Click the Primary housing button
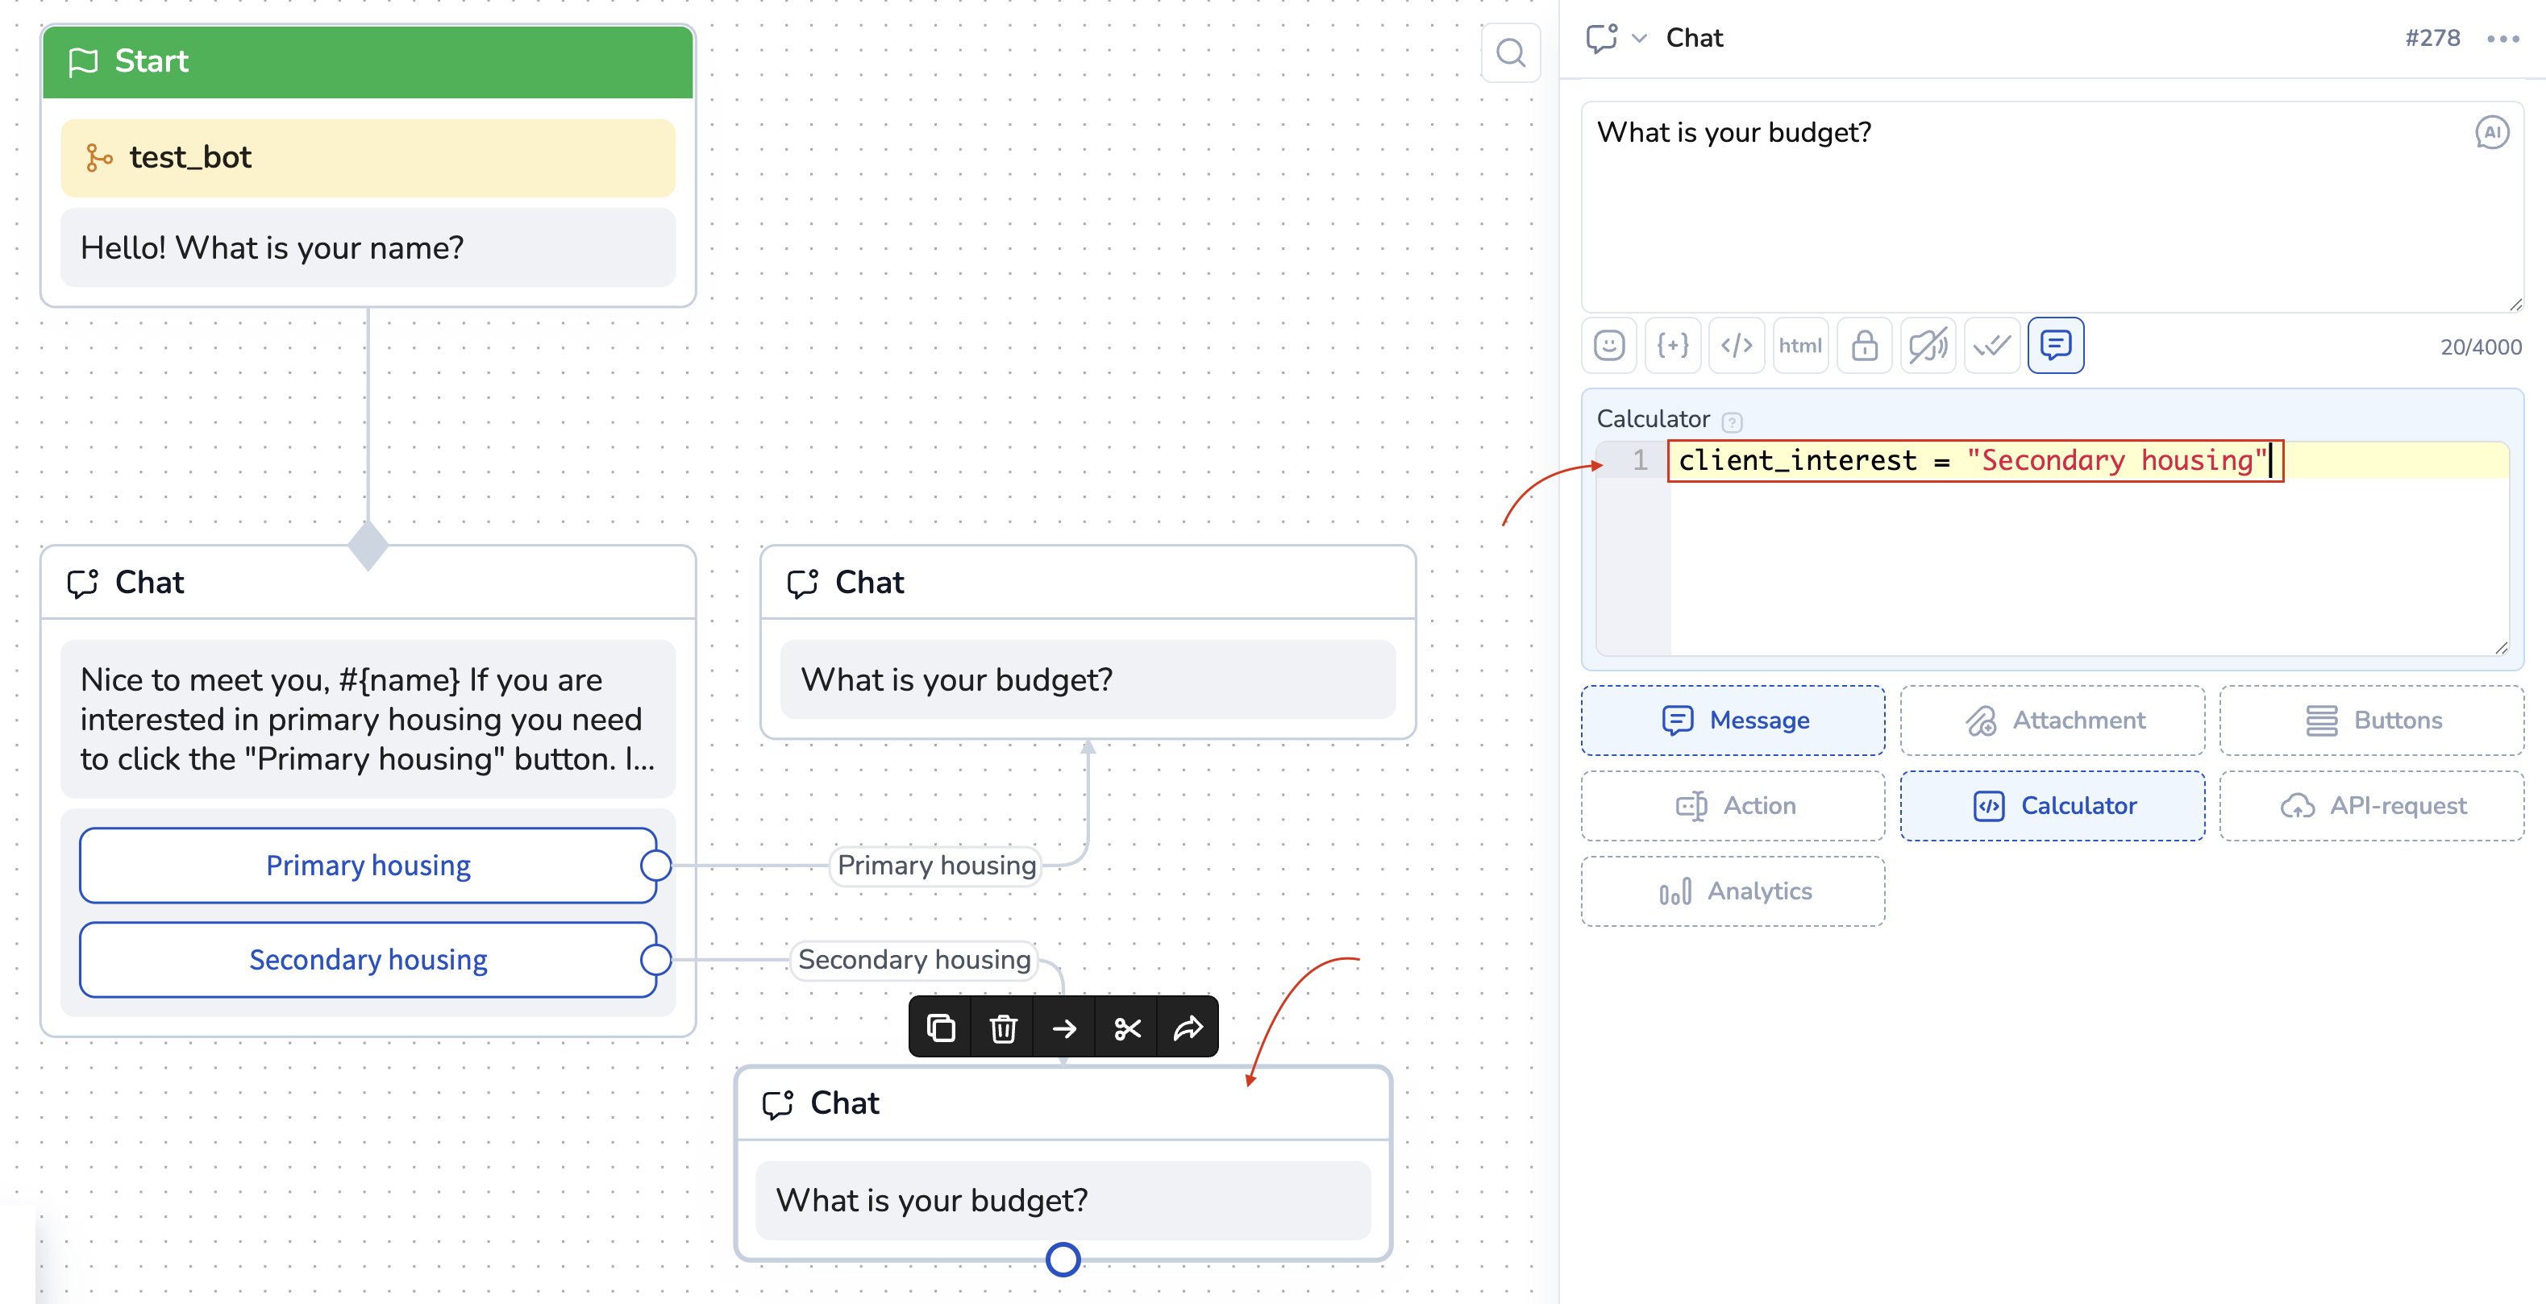 tap(368, 866)
